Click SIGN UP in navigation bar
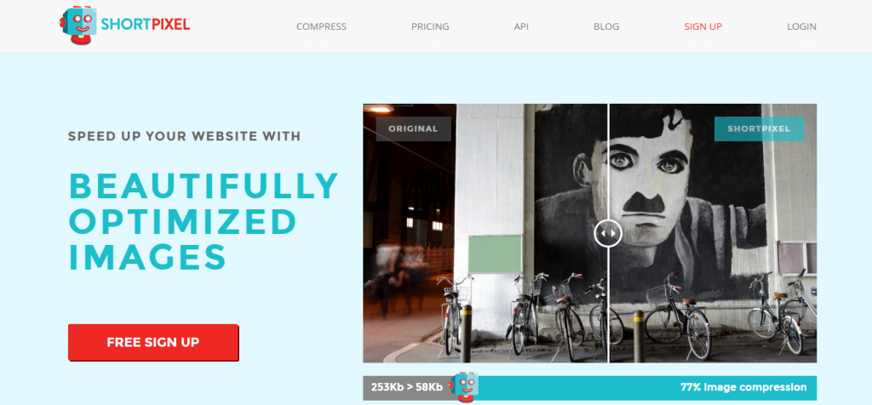Image resolution: width=872 pixels, height=405 pixels. pyautogui.click(x=703, y=26)
